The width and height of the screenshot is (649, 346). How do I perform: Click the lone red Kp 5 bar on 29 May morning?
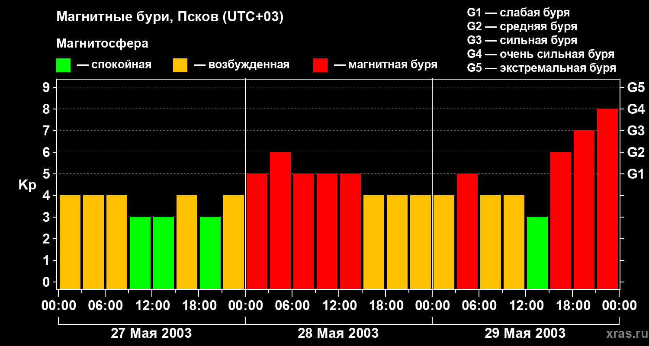coord(467,231)
